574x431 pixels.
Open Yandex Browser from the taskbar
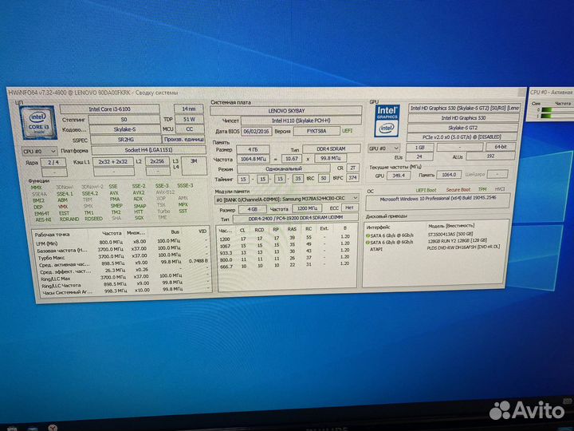pyautogui.click(x=53, y=428)
